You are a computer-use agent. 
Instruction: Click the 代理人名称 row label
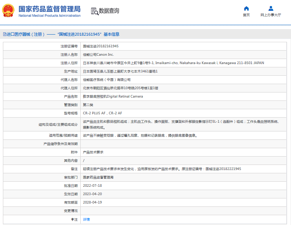[69, 80]
